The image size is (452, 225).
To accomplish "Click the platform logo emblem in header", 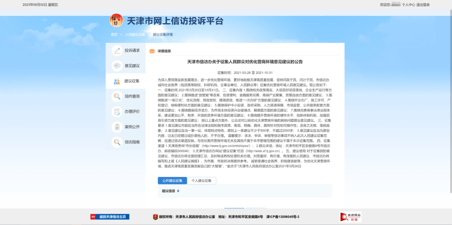I will tap(116, 20).
